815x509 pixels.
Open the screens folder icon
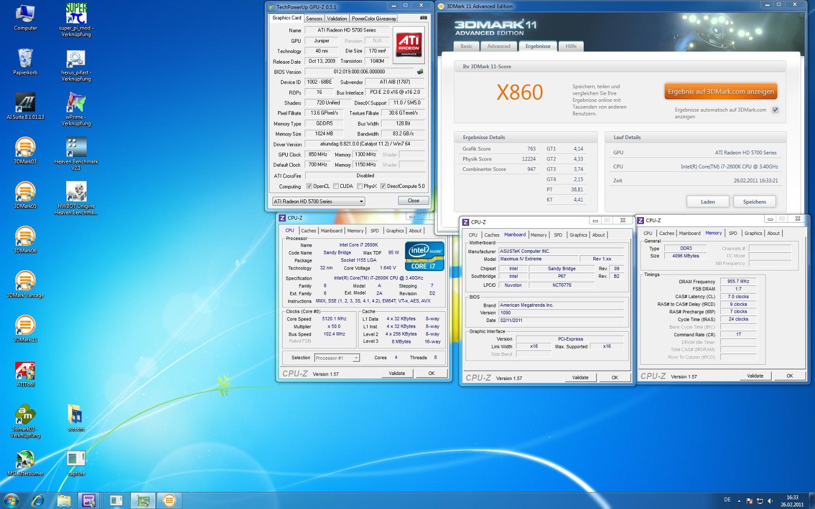click(76, 418)
